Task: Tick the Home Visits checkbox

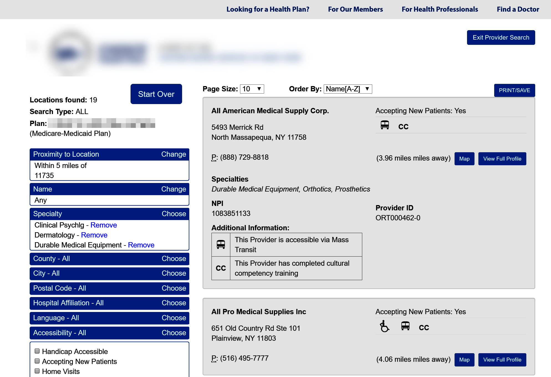Action: tap(37, 371)
